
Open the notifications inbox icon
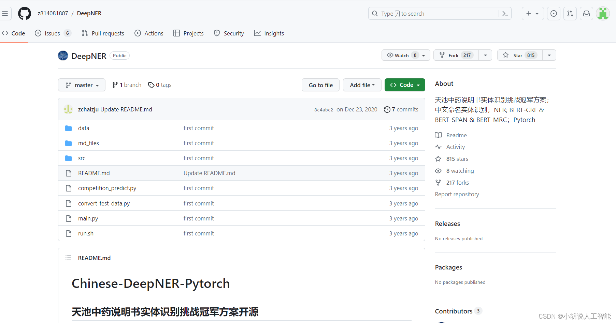coord(586,14)
